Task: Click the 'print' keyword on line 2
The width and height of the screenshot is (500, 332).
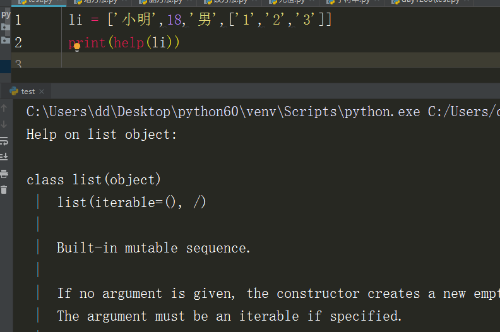Action: (x=86, y=43)
